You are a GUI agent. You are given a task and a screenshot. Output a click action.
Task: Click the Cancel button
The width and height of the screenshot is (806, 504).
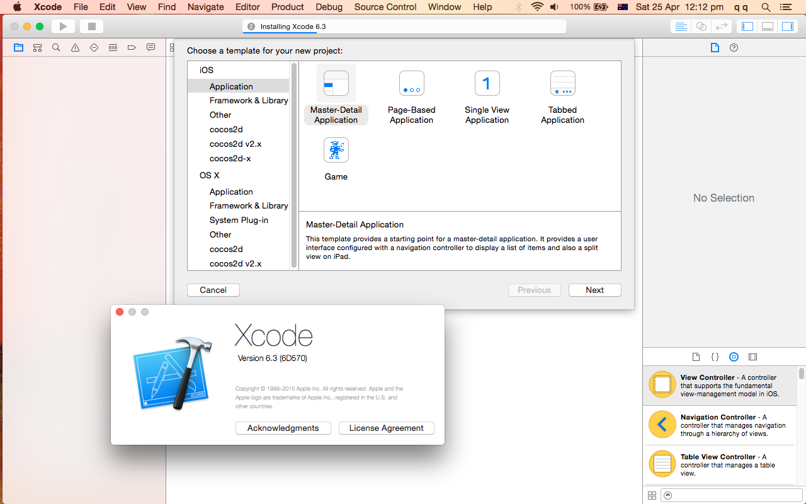pyautogui.click(x=213, y=290)
